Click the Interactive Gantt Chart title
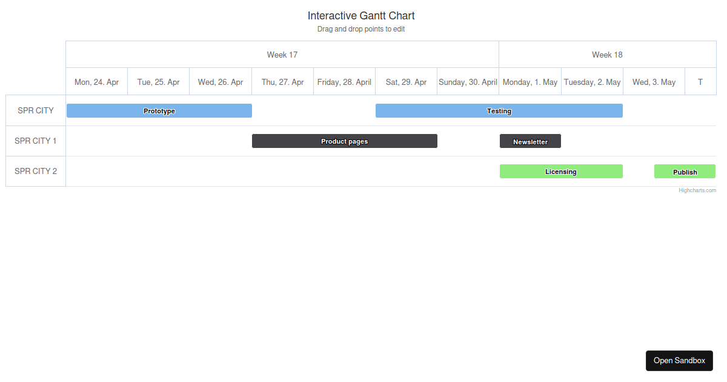Screen dimensions: 727x382 click(361, 15)
